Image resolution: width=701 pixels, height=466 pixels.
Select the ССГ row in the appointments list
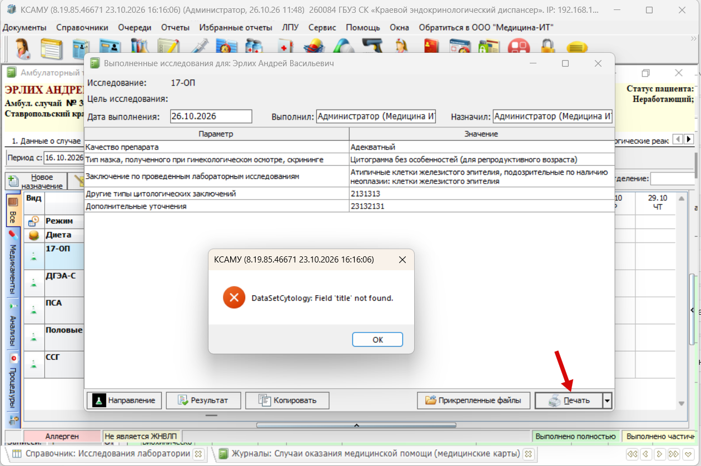(53, 364)
